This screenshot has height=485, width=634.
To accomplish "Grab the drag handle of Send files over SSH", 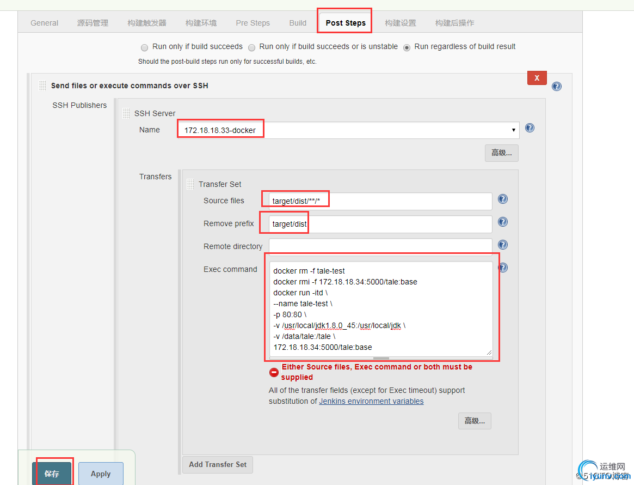I will (42, 86).
